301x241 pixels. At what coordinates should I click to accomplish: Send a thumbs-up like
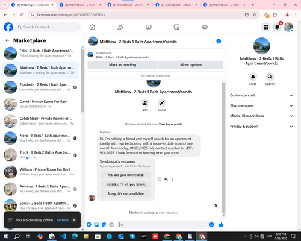[x=221, y=225]
